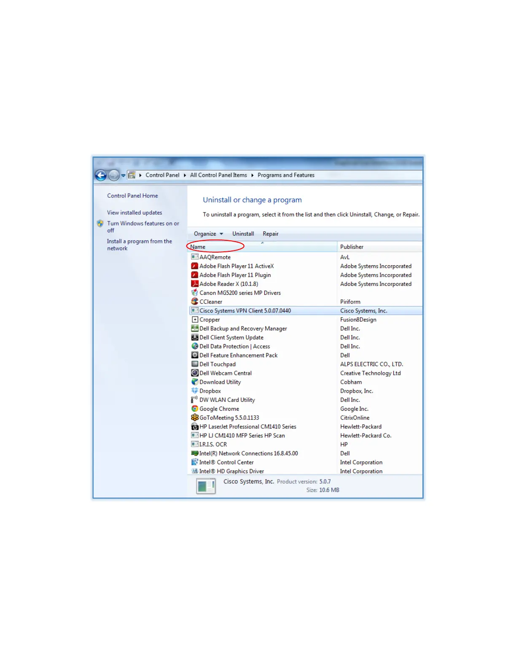Image resolution: width=516 pixels, height=668 pixels.
Task: Click the Hewlett-Packard Co. publisher cell
Action: tap(366, 435)
